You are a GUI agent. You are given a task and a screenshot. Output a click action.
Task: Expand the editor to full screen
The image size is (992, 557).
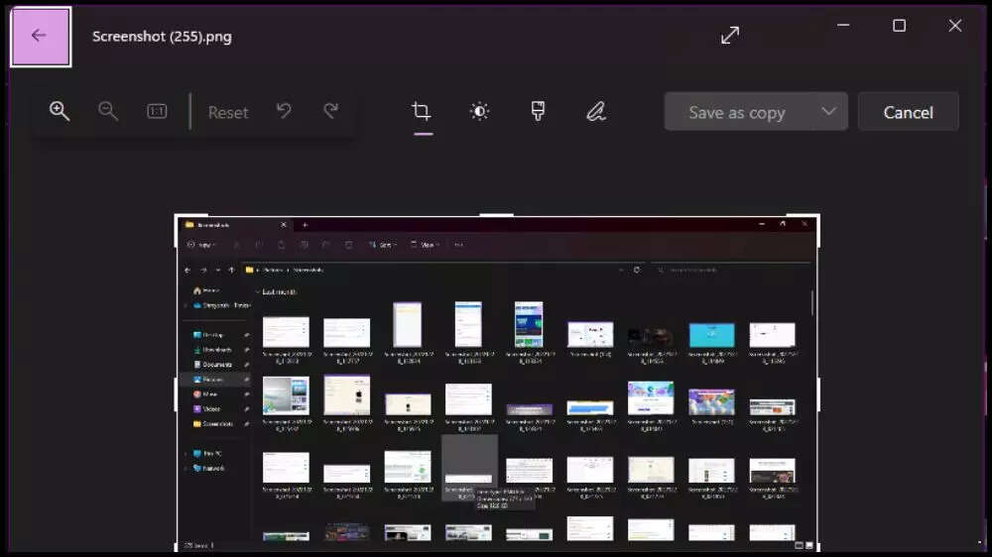pos(730,35)
